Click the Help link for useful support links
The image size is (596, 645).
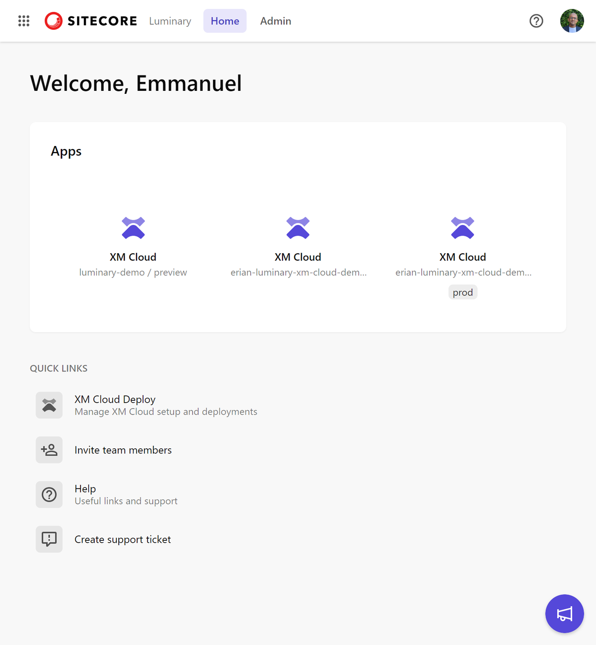click(85, 489)
